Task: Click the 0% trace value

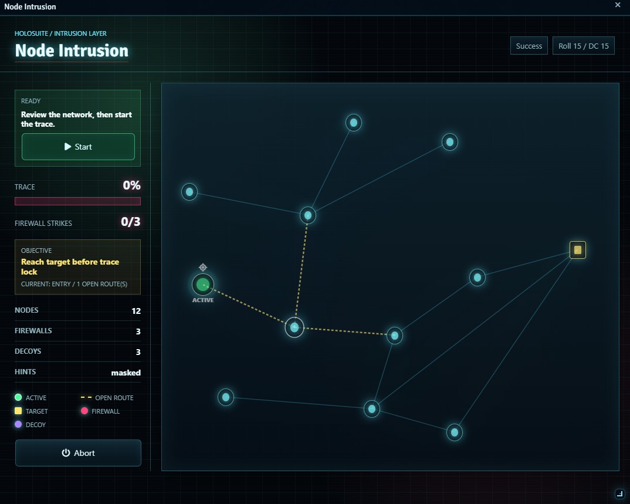Action: [132, 185]
